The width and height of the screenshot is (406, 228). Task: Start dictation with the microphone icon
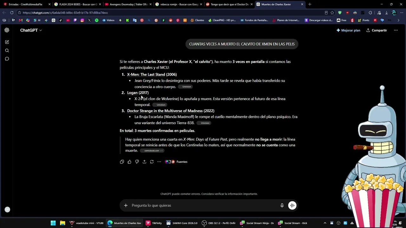tap(282, 206)
